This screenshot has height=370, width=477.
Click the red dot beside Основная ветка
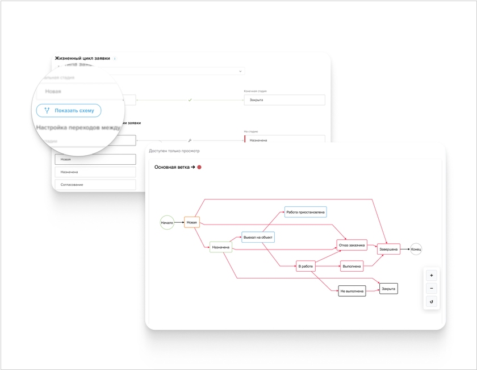pyautogui.click(x=199, y=167)
